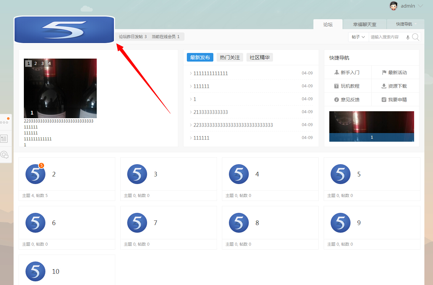Viewport: 433px width, 285px height.
Task: Click 当前在线会员 1 statistic text
Action: click(166, 37)
